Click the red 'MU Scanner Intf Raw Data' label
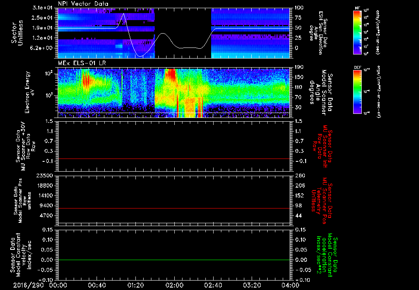Image resolution: width=419 pixels, height=290 pixels. (322, 146)
